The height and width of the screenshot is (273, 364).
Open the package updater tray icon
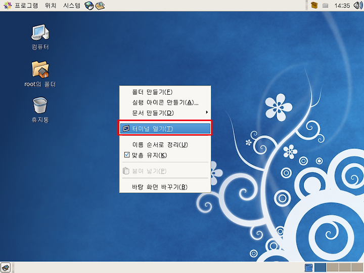pyautogui.click(x=314, y=5)
